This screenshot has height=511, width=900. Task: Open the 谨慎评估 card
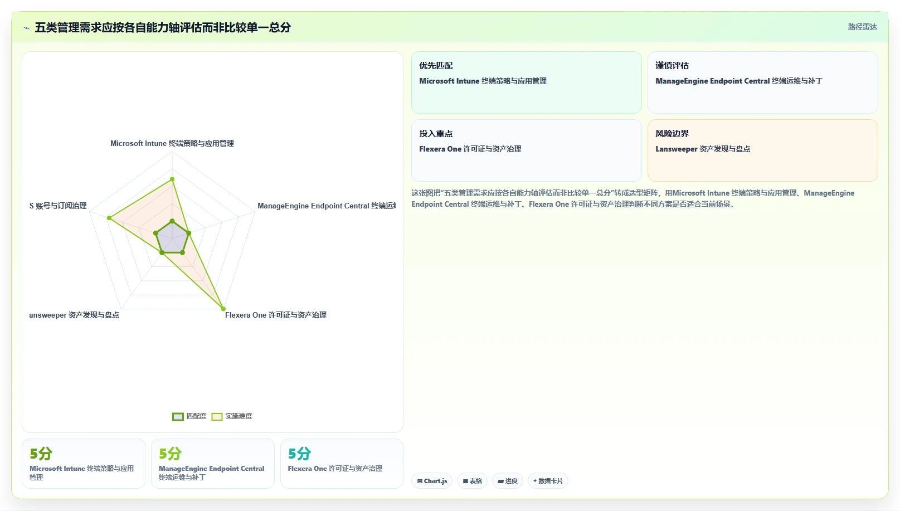click(763, 82)
